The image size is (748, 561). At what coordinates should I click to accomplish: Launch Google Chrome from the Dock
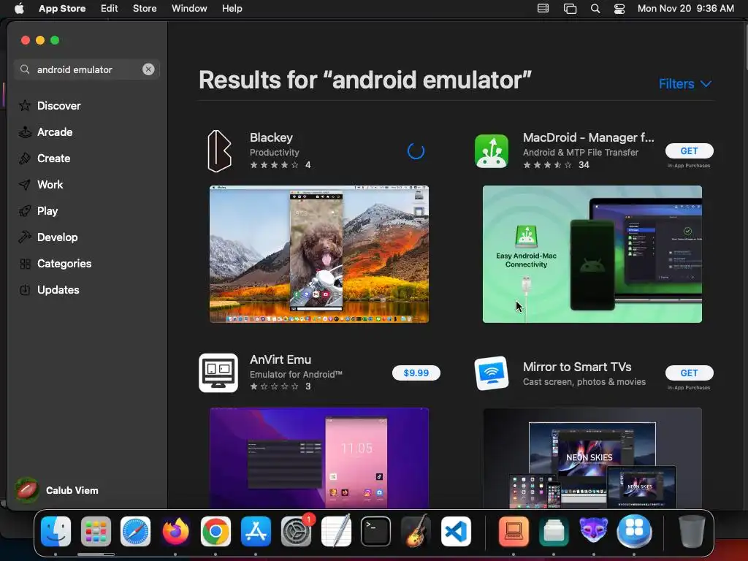coord(215,532)
